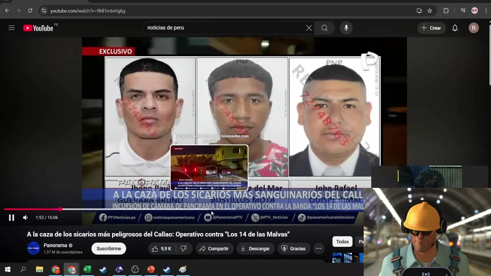This screenshot has height=276, width=491.
Task: Click the first Chrome icon in taskbar
Action: coord(56,269)
